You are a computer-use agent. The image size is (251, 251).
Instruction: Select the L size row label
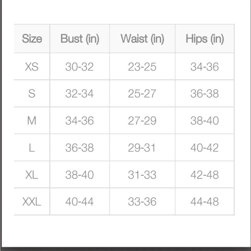pyautogui.click(x=32, y=148)
